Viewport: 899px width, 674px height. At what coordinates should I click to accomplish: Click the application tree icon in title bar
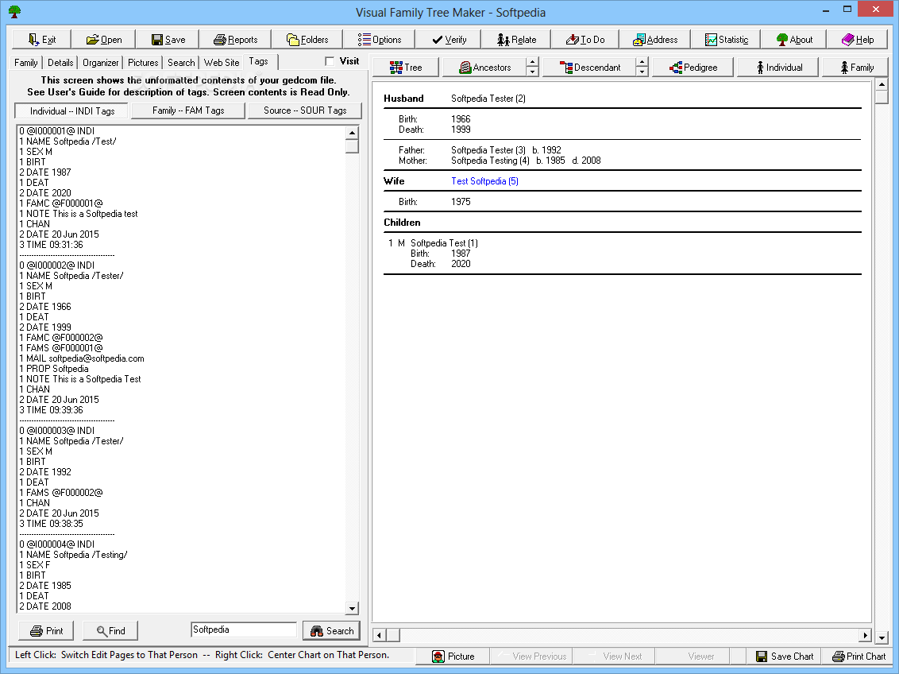click(x=15, y=11)
